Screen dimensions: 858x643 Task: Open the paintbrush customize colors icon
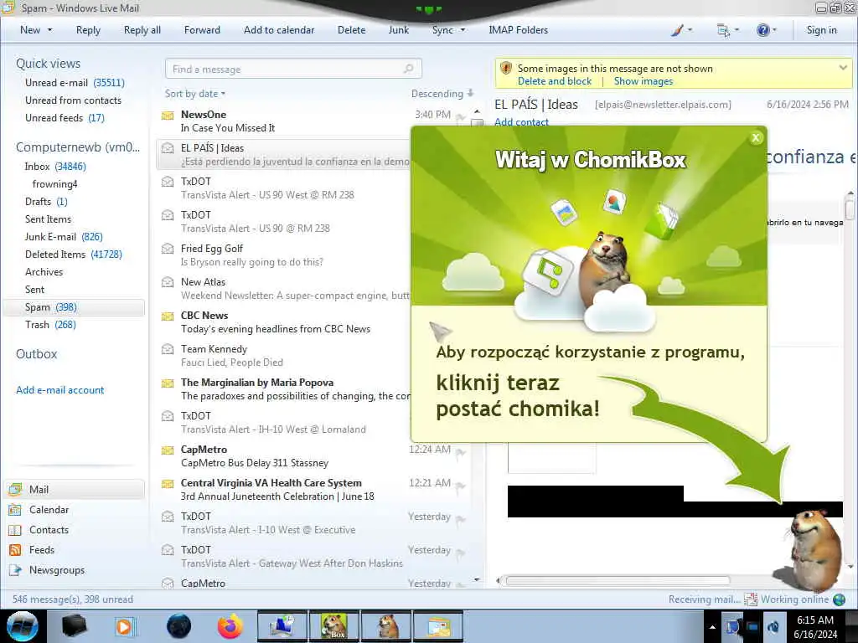point(677,30)
